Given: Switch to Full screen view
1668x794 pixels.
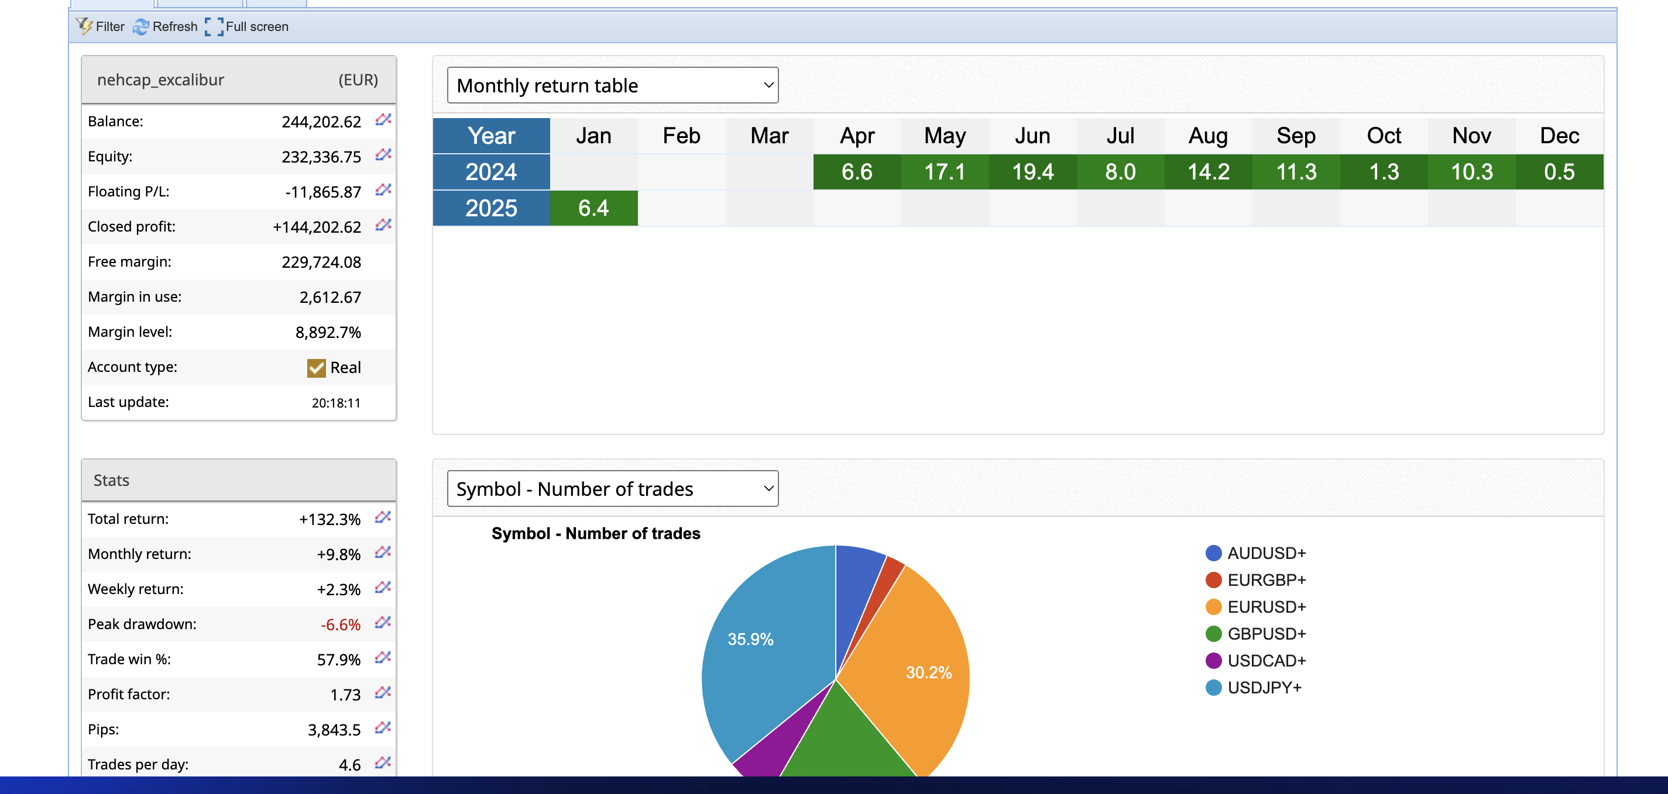Looking at the screenshot, I should 247,26.
